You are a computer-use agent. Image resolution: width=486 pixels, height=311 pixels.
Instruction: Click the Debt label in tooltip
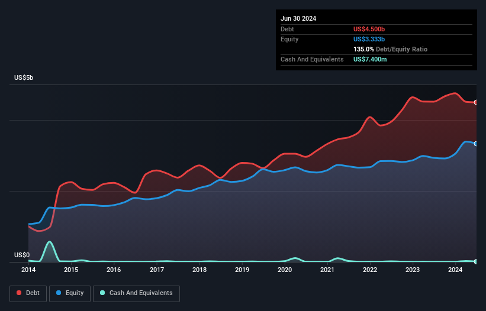287,29
